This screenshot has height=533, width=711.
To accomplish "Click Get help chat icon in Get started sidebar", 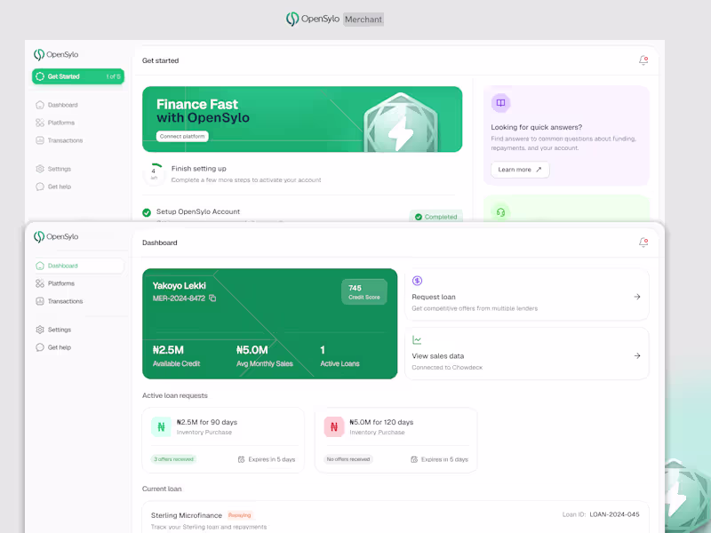I will tap(40, 187).
